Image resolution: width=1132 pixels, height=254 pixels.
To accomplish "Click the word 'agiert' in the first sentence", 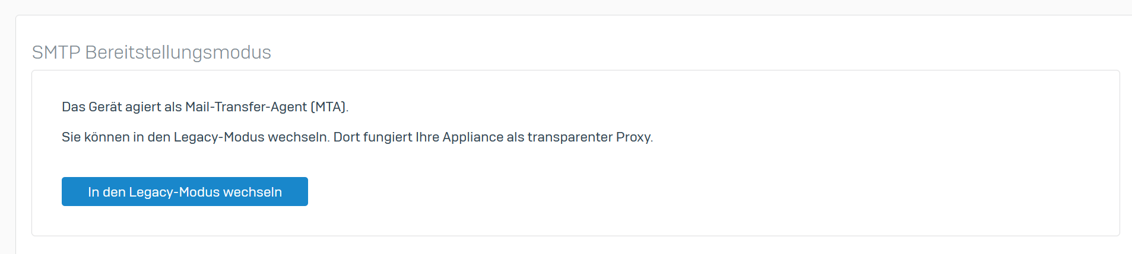I will pos(142,107).
